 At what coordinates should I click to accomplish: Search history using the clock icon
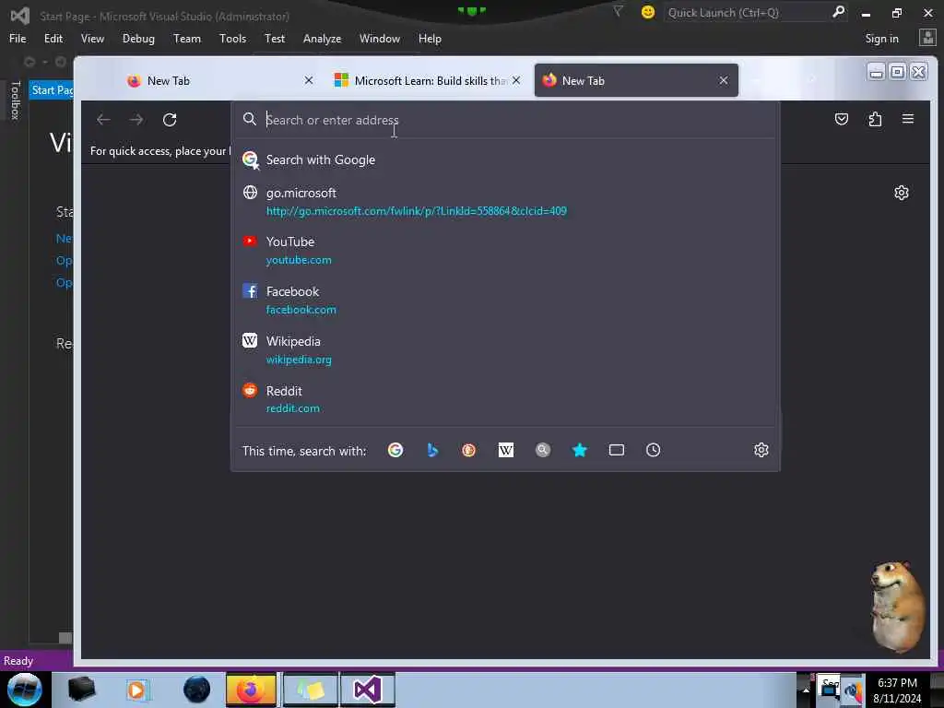click(654, 450)
